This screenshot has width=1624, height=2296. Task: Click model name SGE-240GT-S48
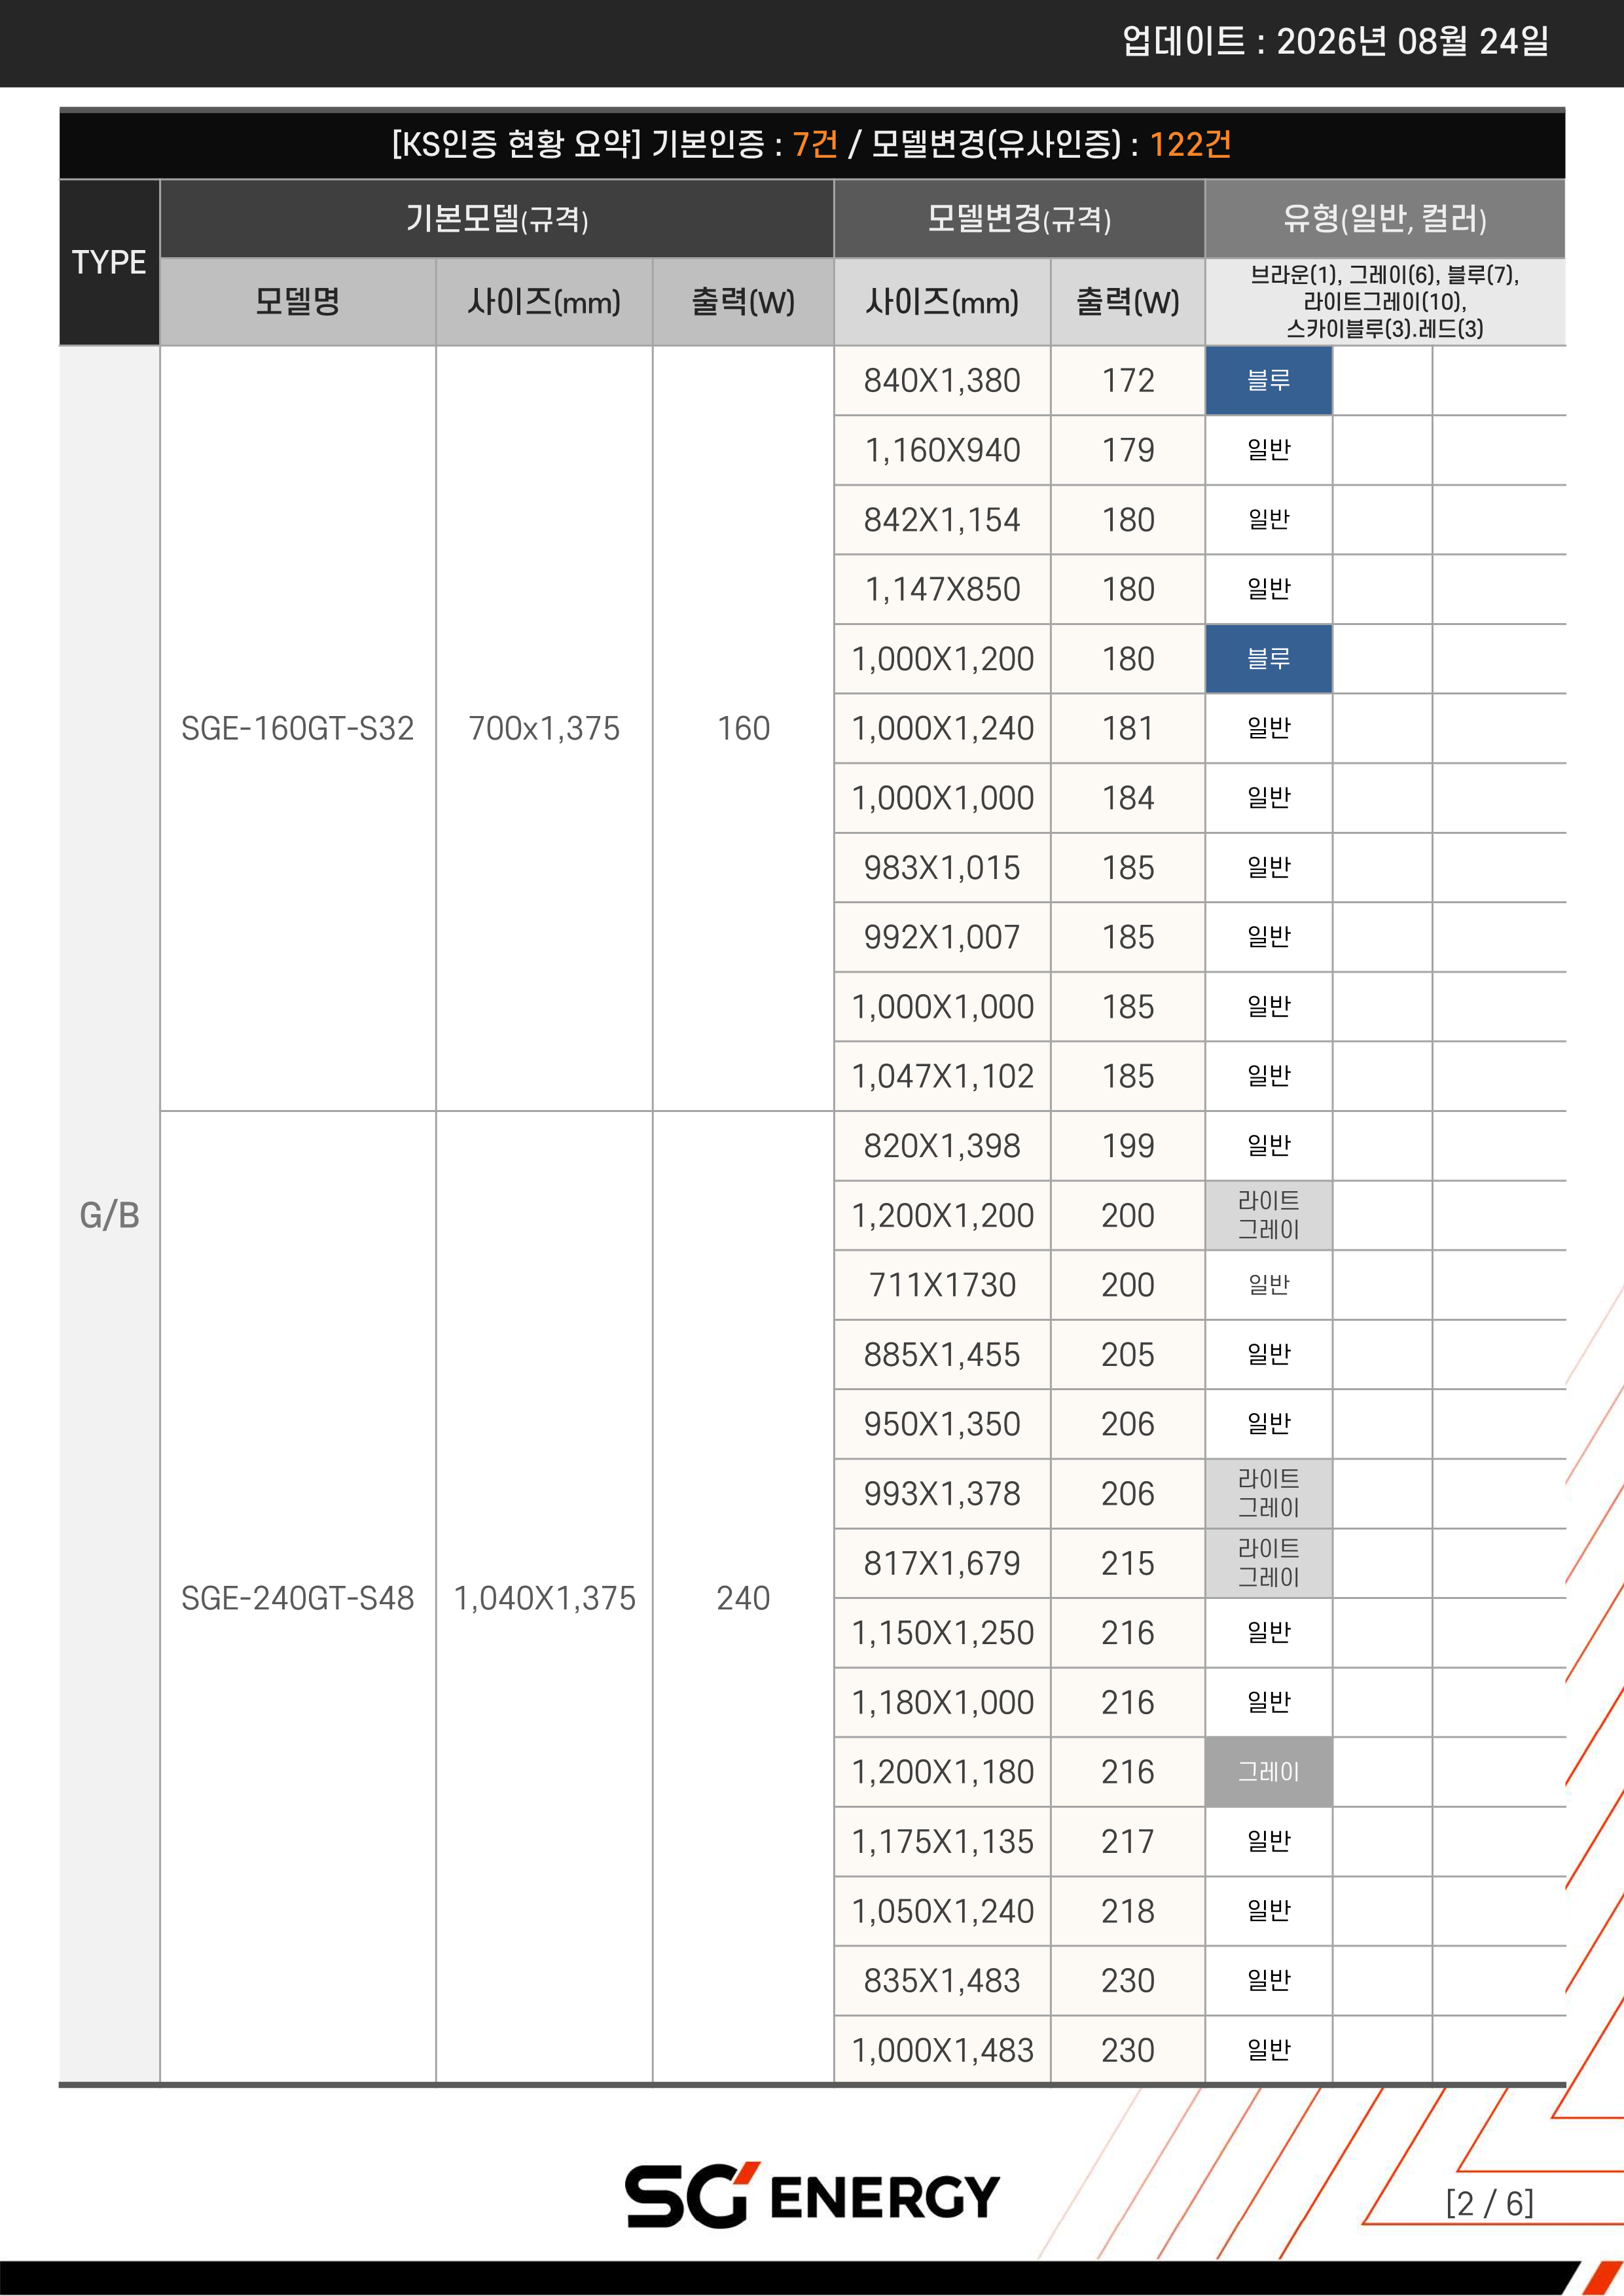[x=298, y=1598]
